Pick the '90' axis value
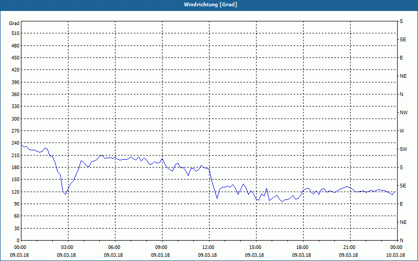The height and width of the screenshot is (261, 418). coord(17,204)
